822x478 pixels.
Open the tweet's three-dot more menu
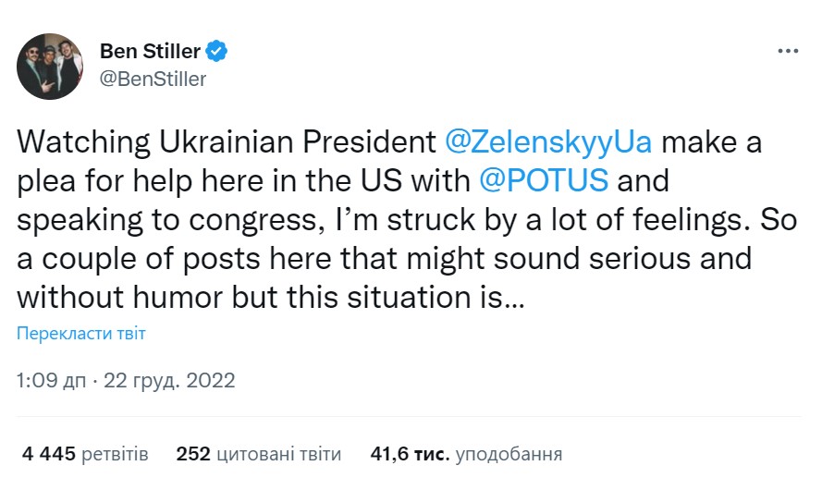point(787,52)
